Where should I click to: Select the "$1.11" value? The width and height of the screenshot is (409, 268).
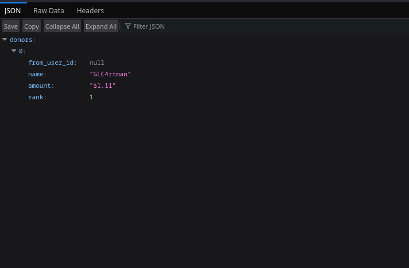[102, 86]
